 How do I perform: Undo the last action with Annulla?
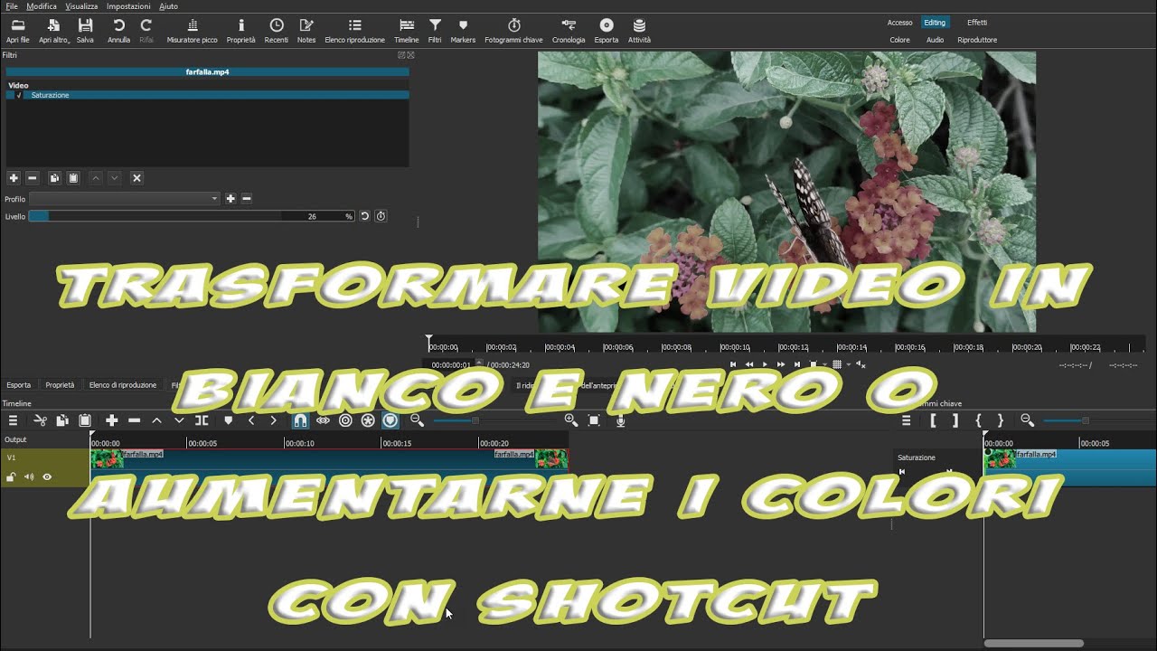tap(118, 31)
